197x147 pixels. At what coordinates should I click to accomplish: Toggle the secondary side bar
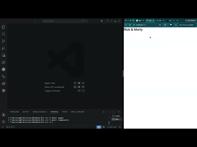(119, 21)
